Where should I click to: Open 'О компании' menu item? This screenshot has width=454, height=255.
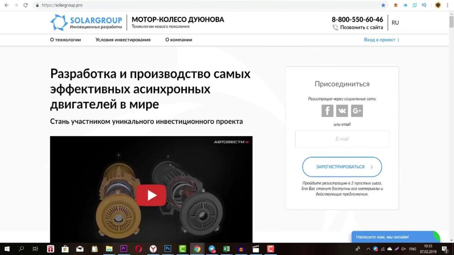coord(179,40)
